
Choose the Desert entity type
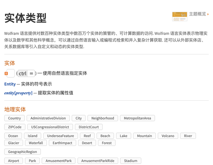point(87,143)
